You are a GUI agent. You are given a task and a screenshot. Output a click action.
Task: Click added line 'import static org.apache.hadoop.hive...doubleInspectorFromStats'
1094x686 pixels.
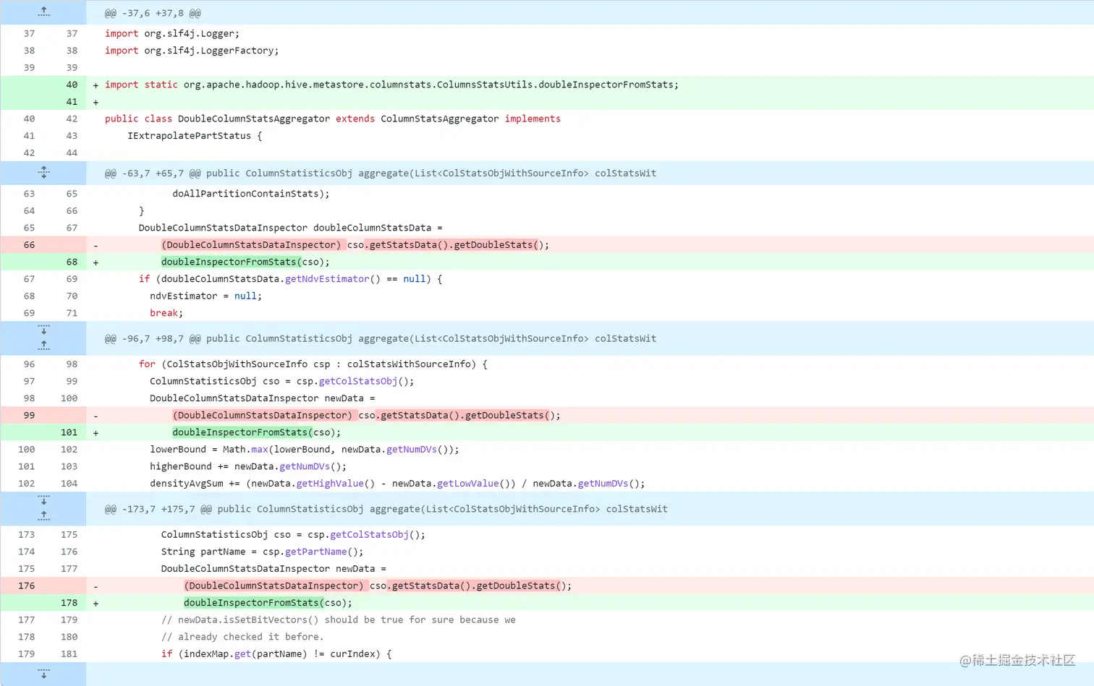[x=391, y=85]
